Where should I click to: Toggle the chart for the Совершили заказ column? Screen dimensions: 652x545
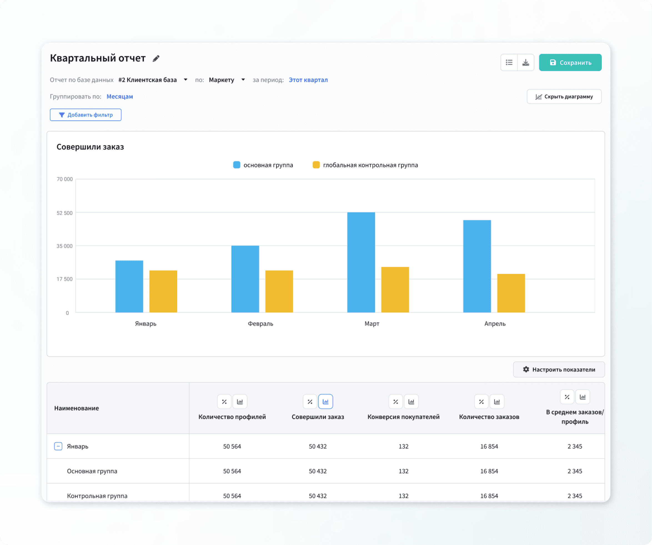click(x=325, y=402)
